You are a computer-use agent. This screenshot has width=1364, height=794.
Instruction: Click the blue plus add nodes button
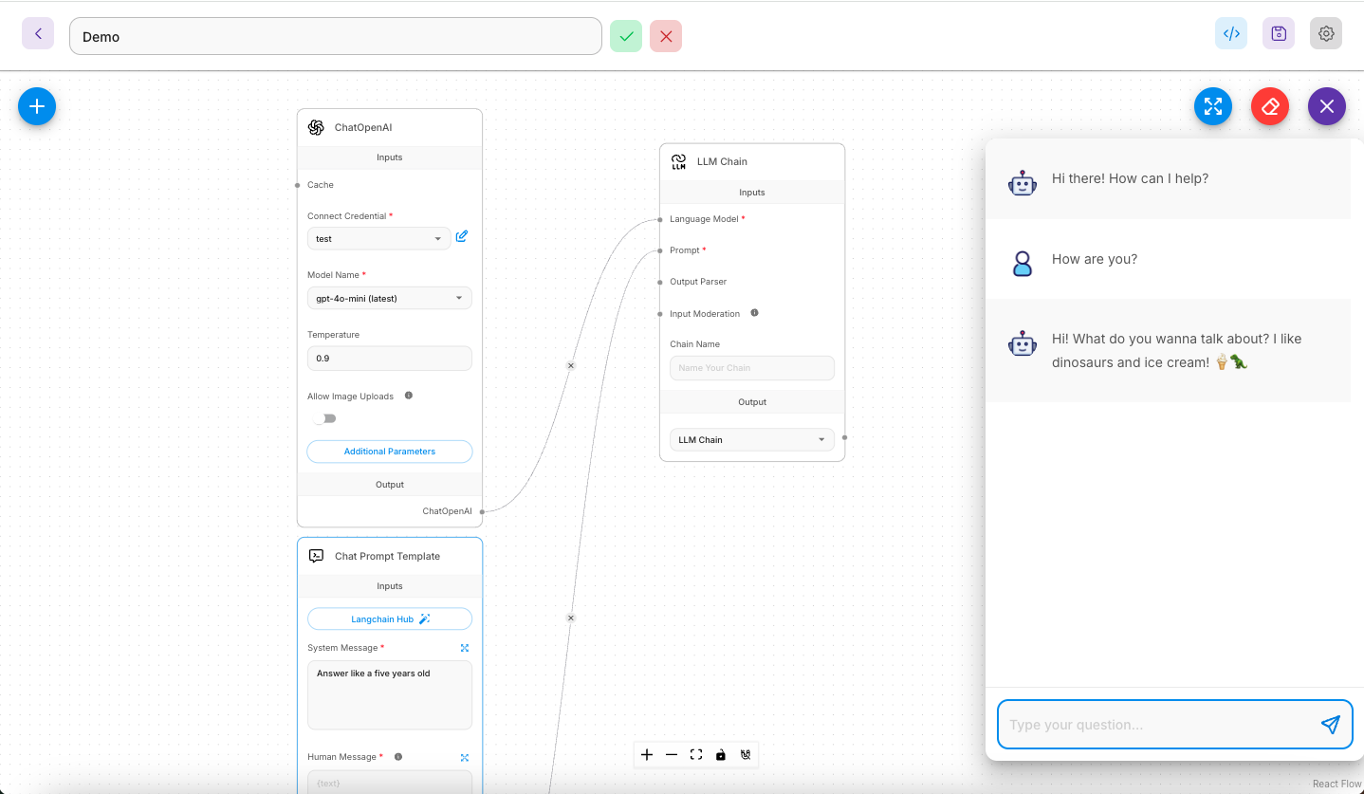click(x=37, y=106)
